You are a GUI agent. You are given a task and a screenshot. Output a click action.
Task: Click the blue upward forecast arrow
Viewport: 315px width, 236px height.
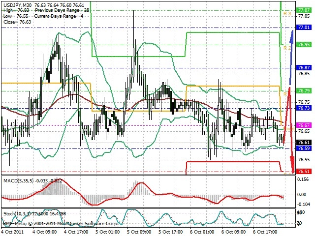[x=291, y=57]
